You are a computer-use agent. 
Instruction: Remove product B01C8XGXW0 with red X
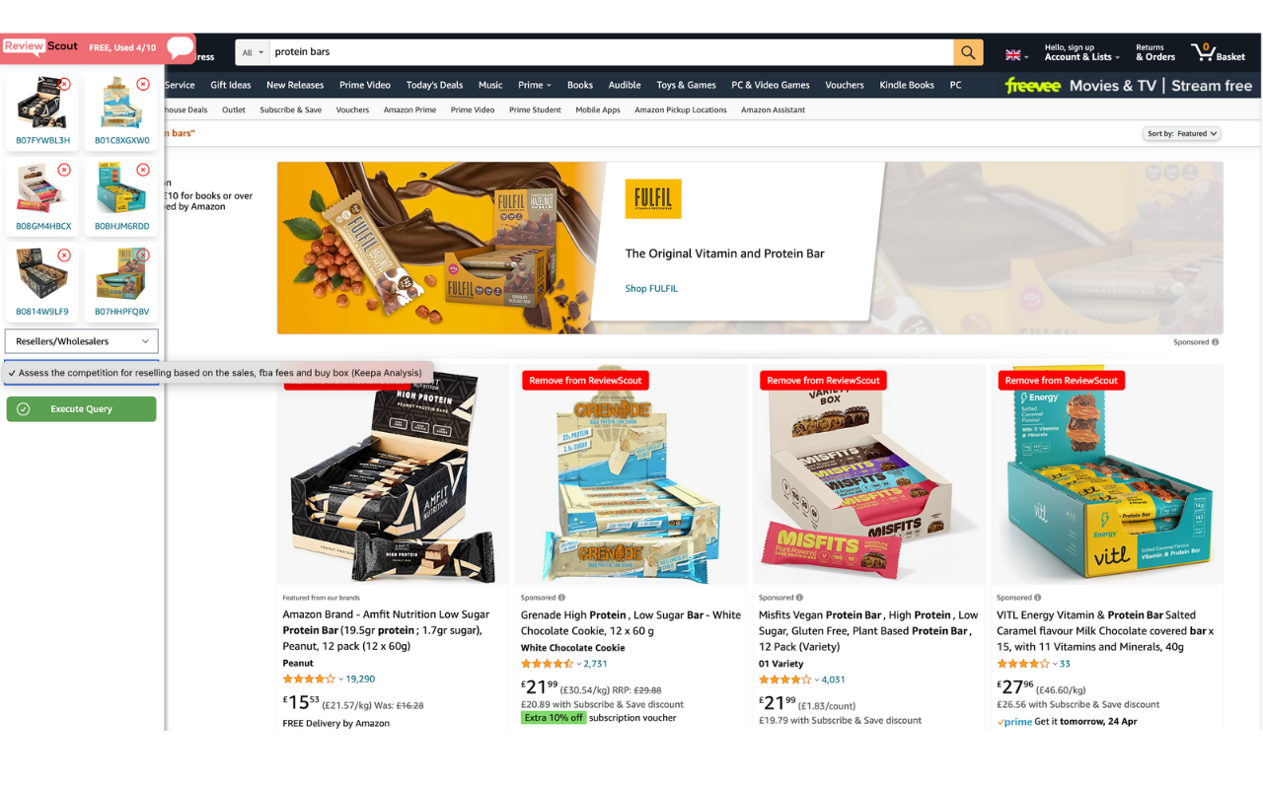coord(143,85)
